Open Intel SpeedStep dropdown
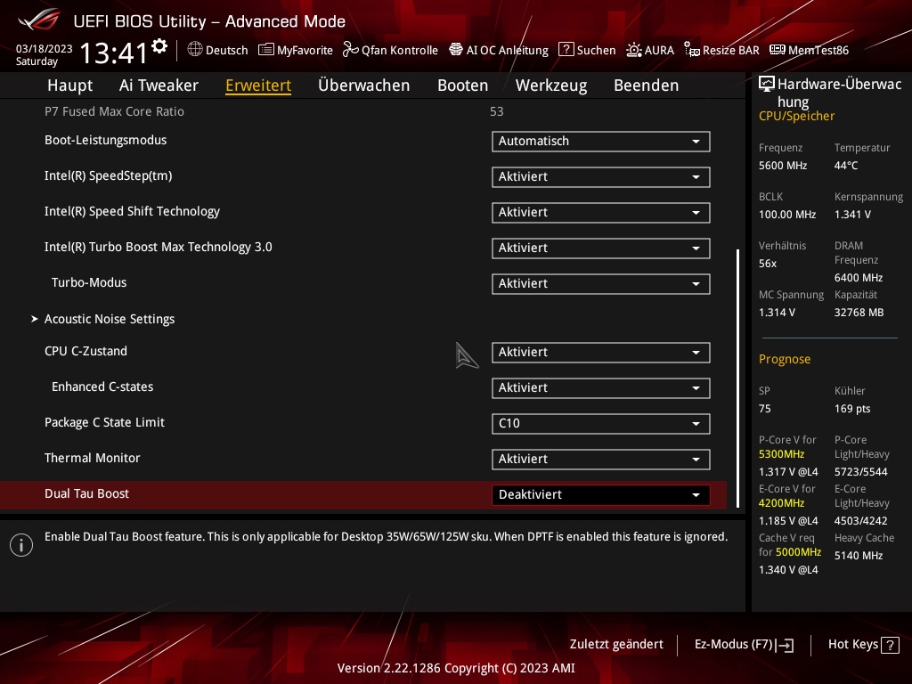The image size is (912, 684). [x=601, y=177]
